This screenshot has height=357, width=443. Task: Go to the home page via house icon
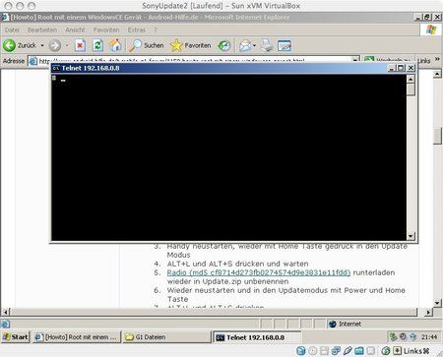coord(115,45)
